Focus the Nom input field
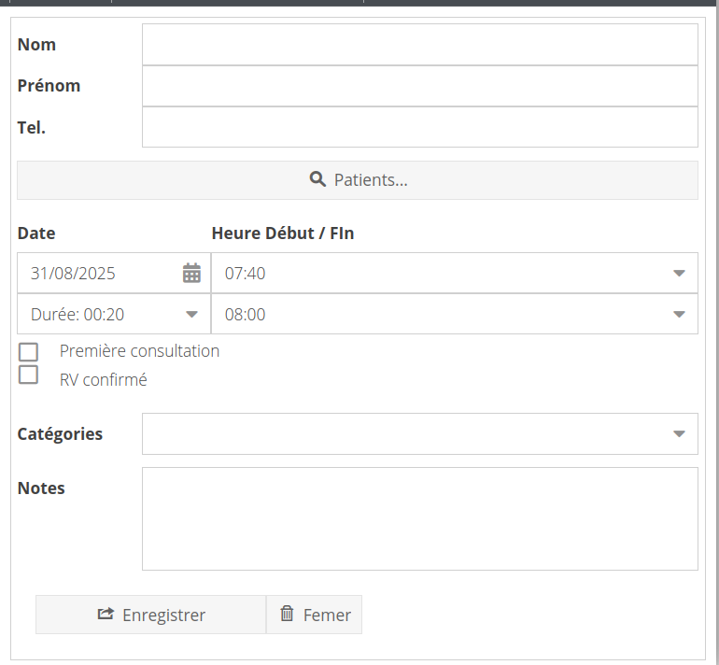Image resolution: width=719 pixels, height=665 pixels. pyautogui.click(x=419, y=45)
